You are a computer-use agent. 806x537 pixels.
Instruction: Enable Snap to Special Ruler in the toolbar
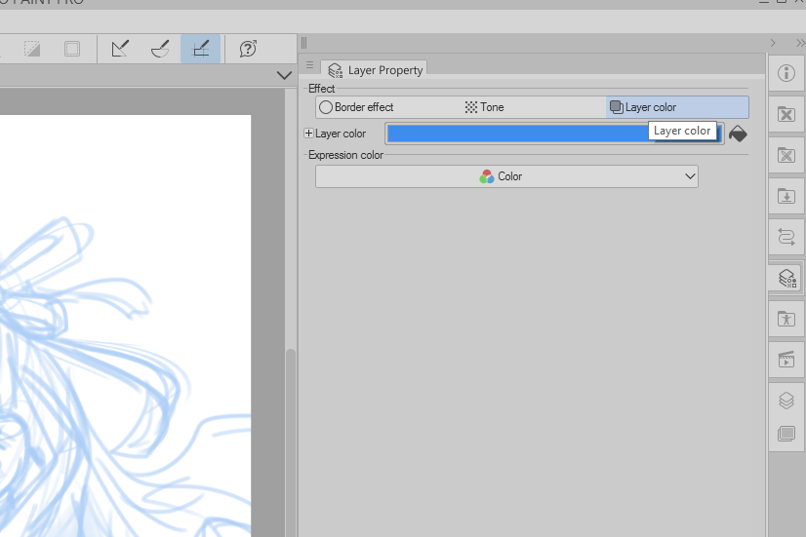[x=160, y=50]
